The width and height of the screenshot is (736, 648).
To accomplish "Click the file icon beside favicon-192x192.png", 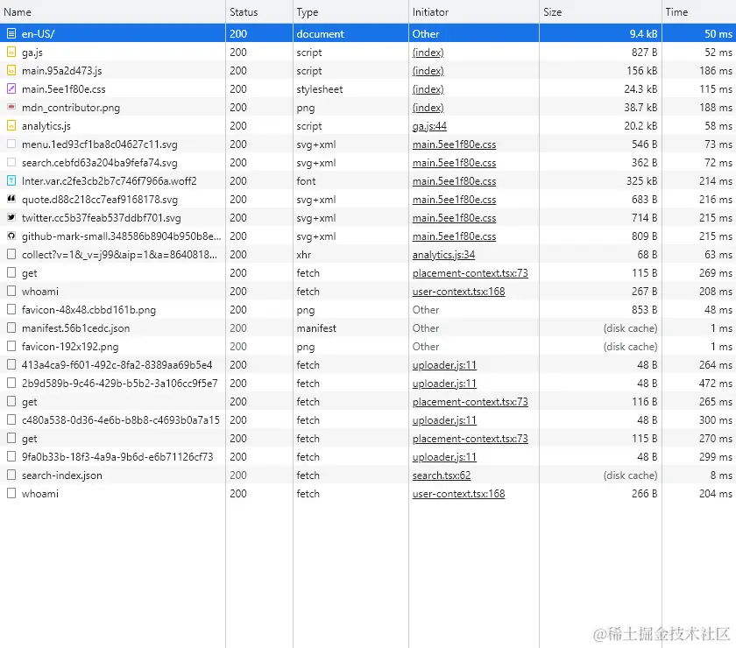I will click(11, 346).
